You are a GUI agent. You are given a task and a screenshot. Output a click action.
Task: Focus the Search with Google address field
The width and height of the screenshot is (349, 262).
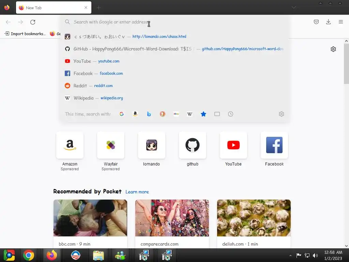coord(174,22)
